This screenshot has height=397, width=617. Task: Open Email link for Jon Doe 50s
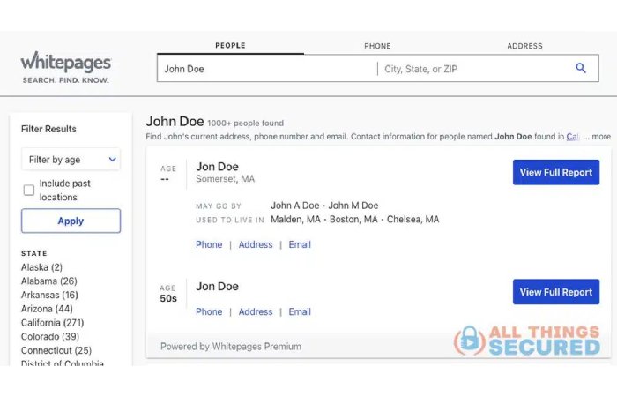pos(300,311)
